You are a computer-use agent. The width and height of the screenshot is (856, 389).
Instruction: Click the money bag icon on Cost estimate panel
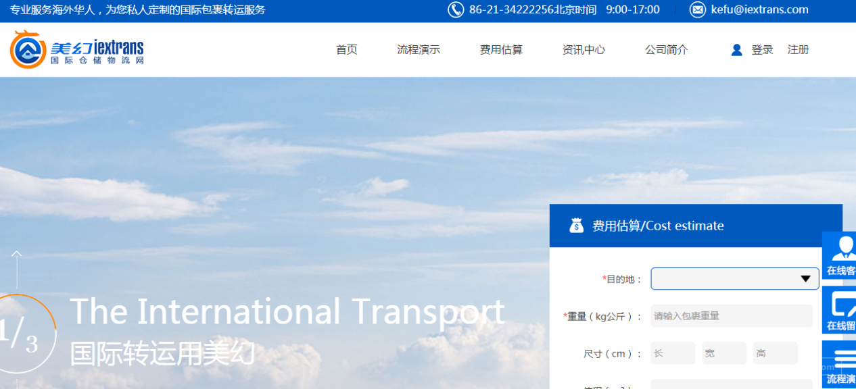click(576, 225)
